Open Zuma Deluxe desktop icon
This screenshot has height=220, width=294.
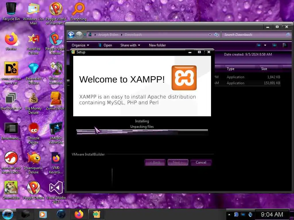click(55, 101)
